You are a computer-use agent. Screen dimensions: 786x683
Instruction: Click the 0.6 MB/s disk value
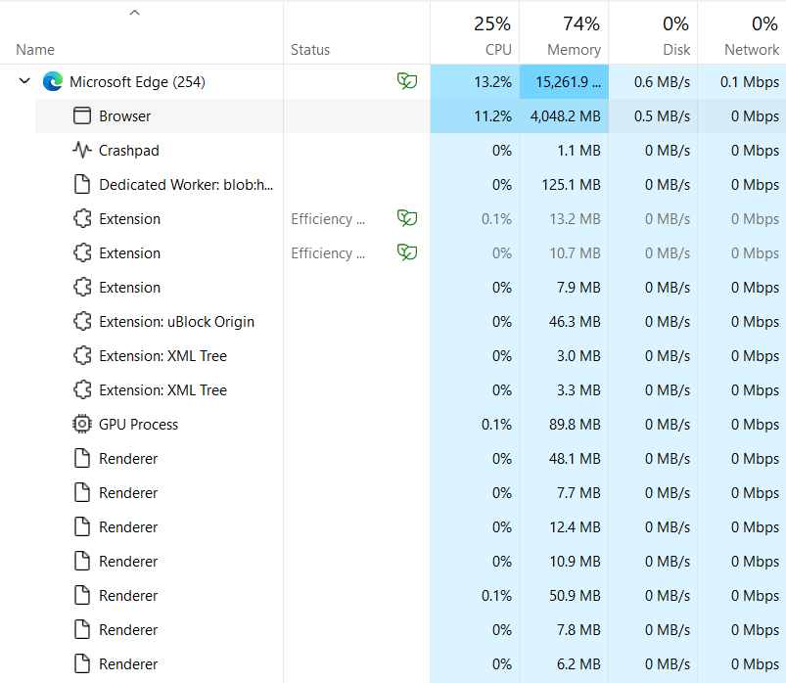coord(663,81)
